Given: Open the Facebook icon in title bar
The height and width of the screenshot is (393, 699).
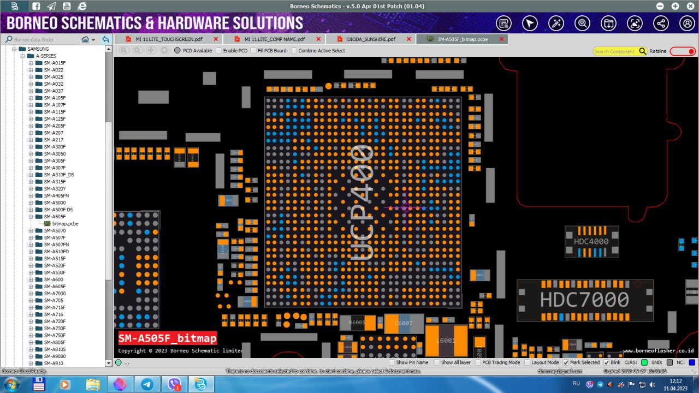Looking at the screenshot, I should coord(36,7).
